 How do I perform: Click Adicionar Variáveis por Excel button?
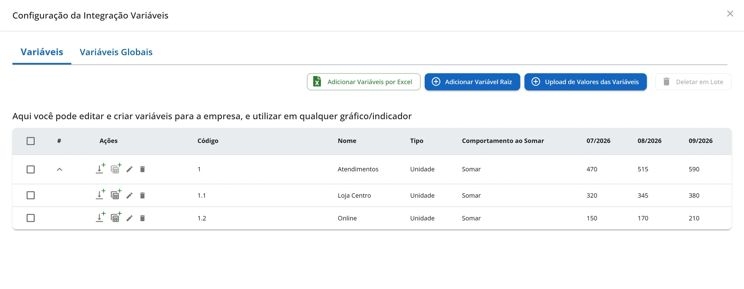[364, 82]
